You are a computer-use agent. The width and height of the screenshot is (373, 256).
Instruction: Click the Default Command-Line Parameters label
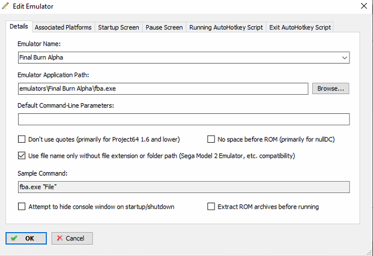click(65, 106)
